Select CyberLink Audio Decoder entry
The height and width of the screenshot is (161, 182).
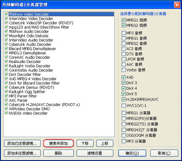[x=30, y=44]
